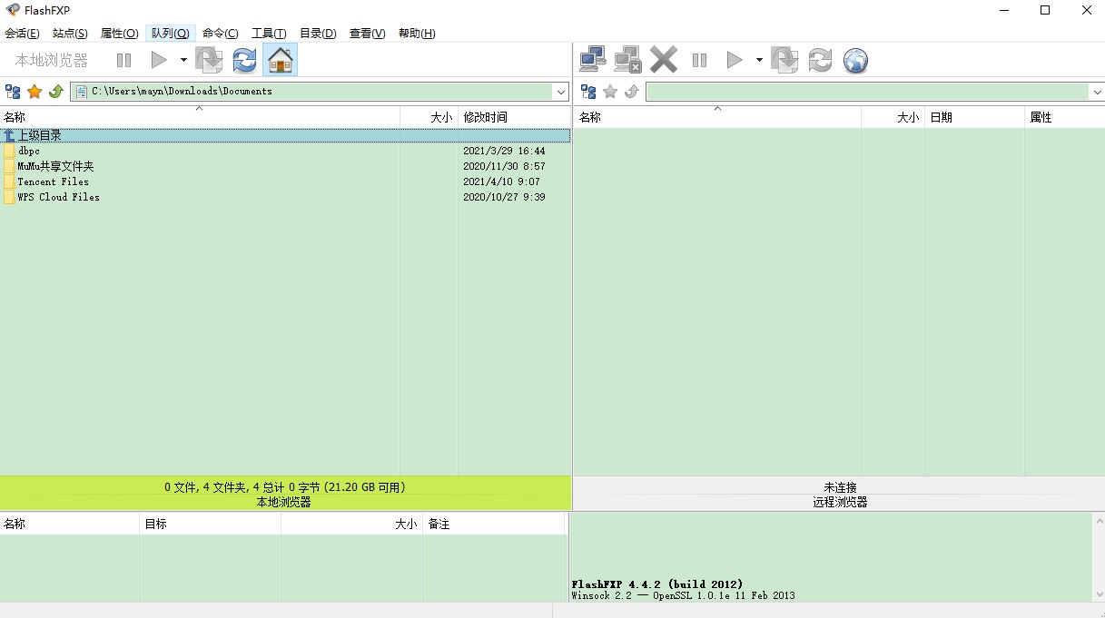Open the 查看(V) menu
1105x618 pixels.
coord(367,34)
